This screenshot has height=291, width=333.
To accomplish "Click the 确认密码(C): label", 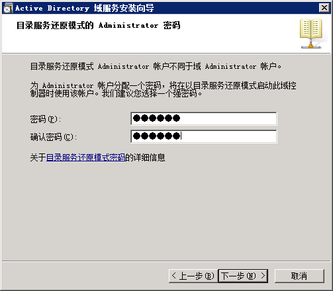I will point(54,137).
